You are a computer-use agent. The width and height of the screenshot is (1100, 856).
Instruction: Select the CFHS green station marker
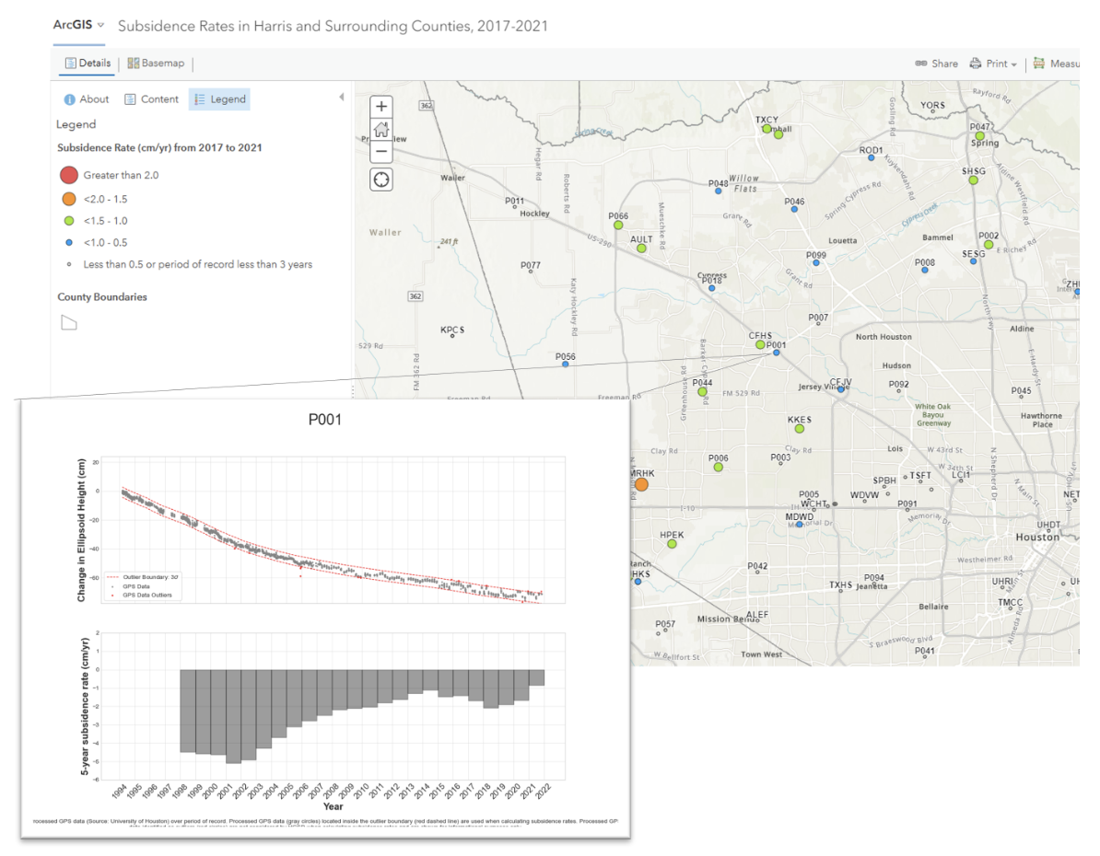pos(760,345)
